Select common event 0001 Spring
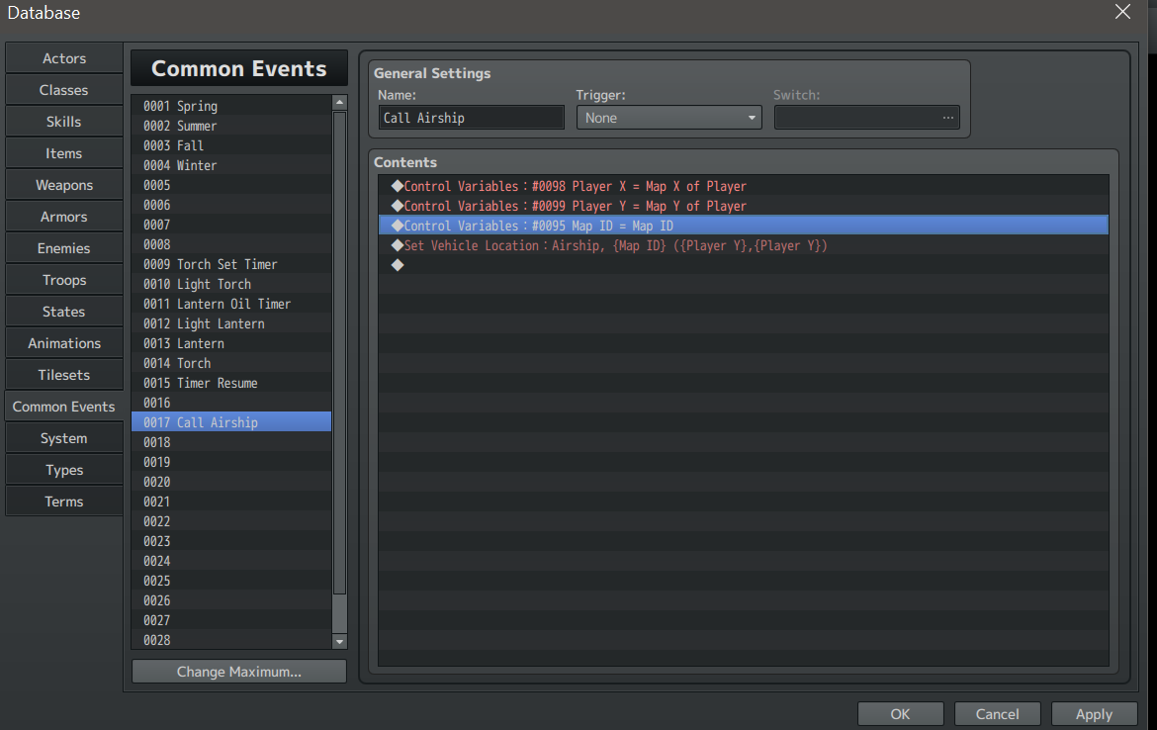The image size is (1157, 730). coord(231,106)
